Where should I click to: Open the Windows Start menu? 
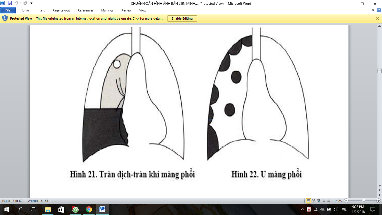tap(6, 209)
